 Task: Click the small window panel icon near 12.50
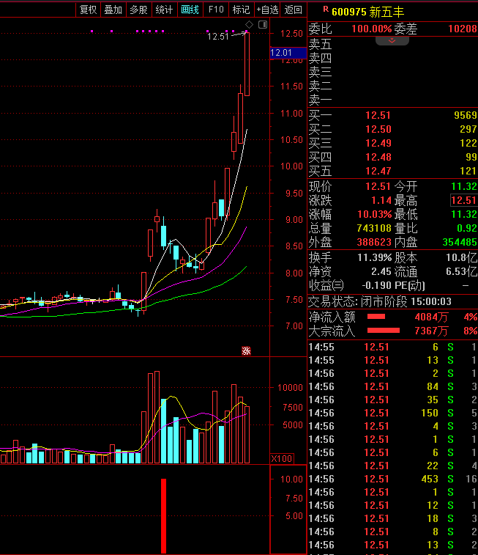click(x=262, y=25)
